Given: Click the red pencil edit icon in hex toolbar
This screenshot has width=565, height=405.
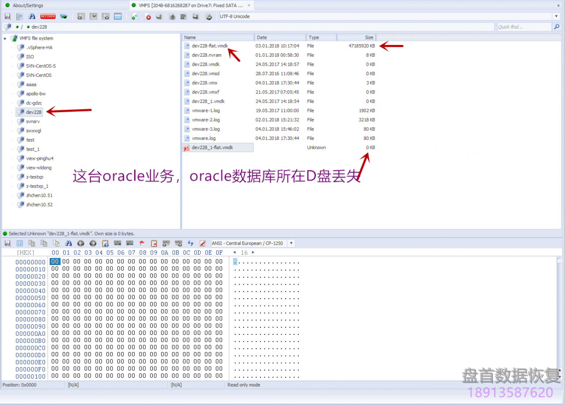Looking at the screenshot, I should pyautogui.click(x=203, y=243).
